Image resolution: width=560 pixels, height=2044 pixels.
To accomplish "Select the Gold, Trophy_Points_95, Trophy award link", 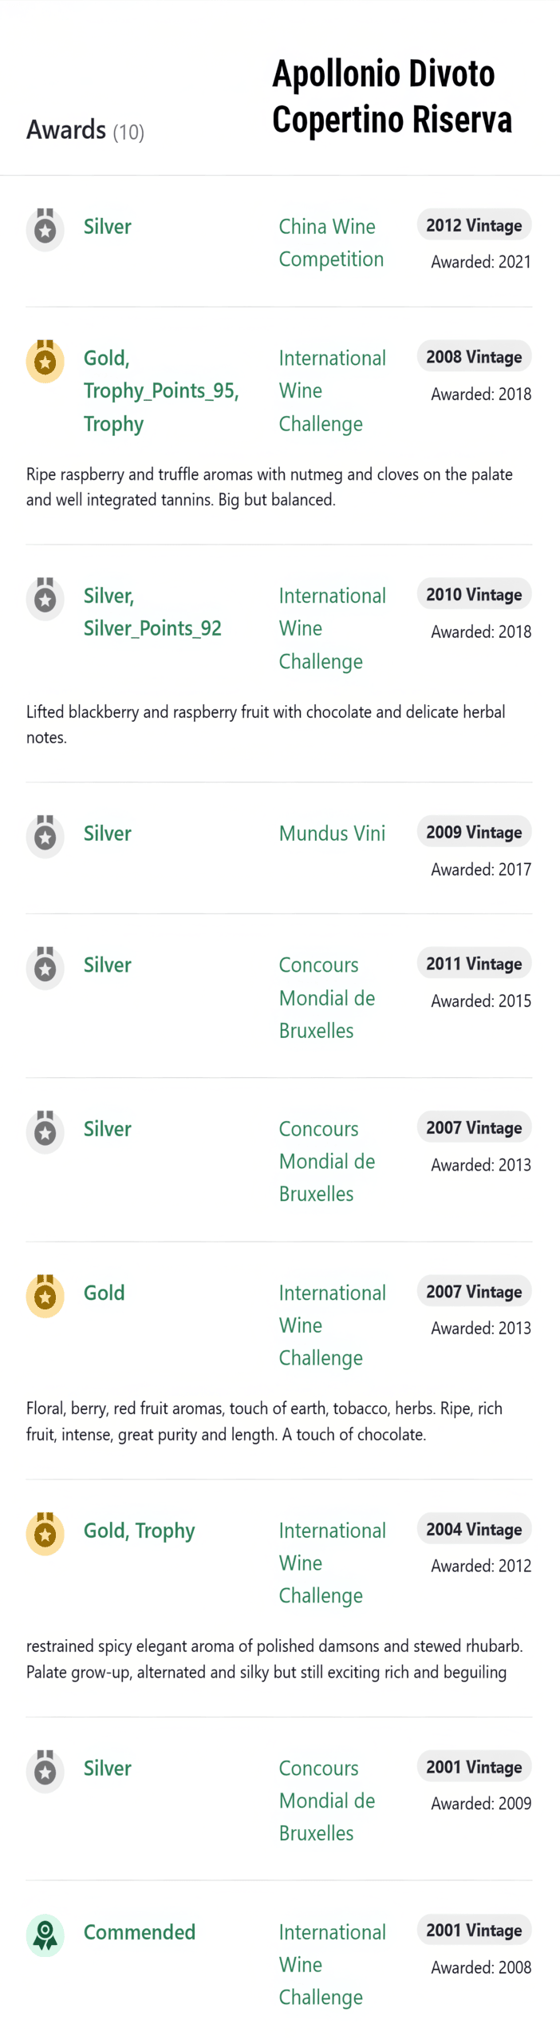I will (161, 390).
